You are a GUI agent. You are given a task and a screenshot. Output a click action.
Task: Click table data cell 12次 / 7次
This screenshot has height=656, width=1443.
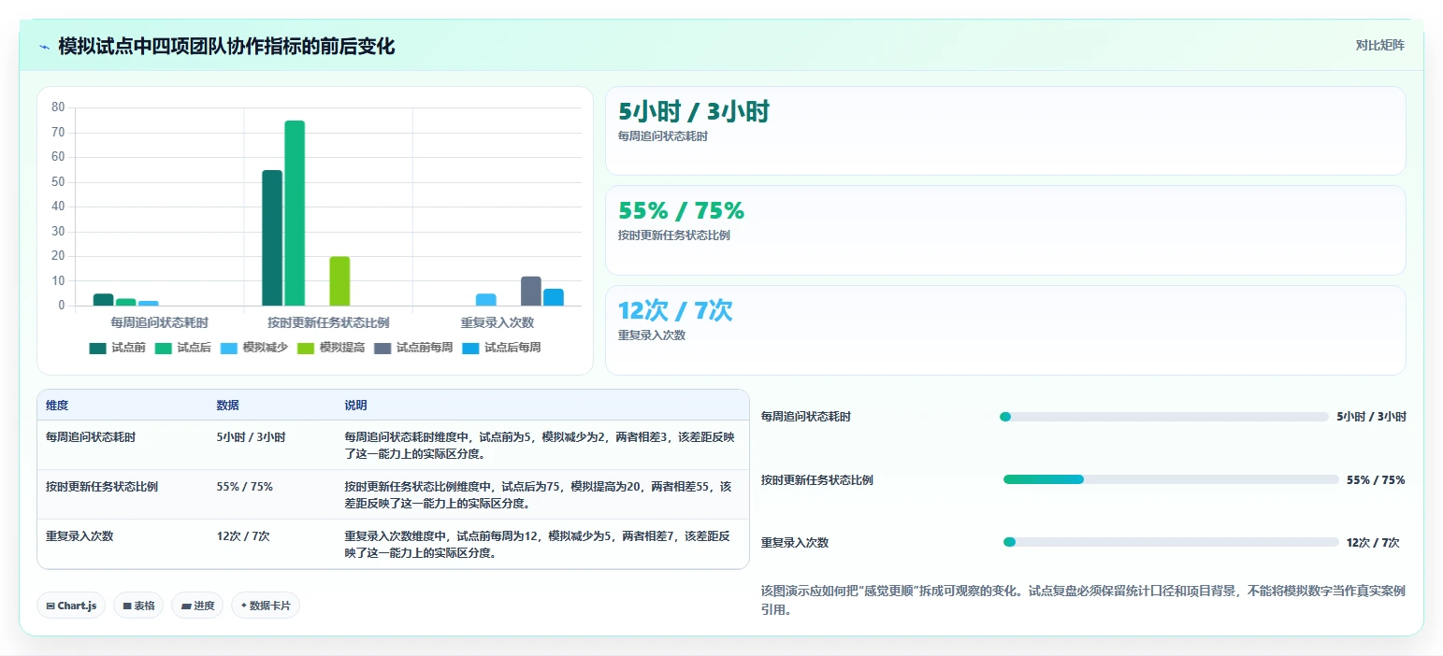[243, 536]
